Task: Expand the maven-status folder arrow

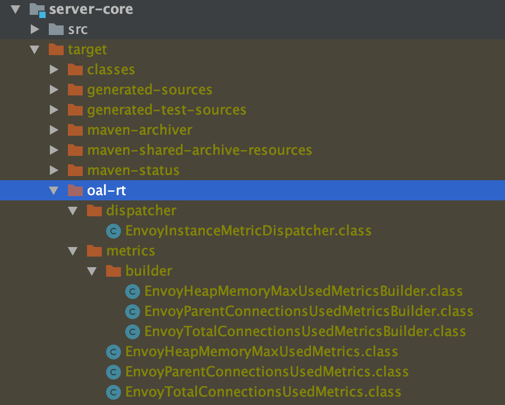Action: tap(54, 170)
